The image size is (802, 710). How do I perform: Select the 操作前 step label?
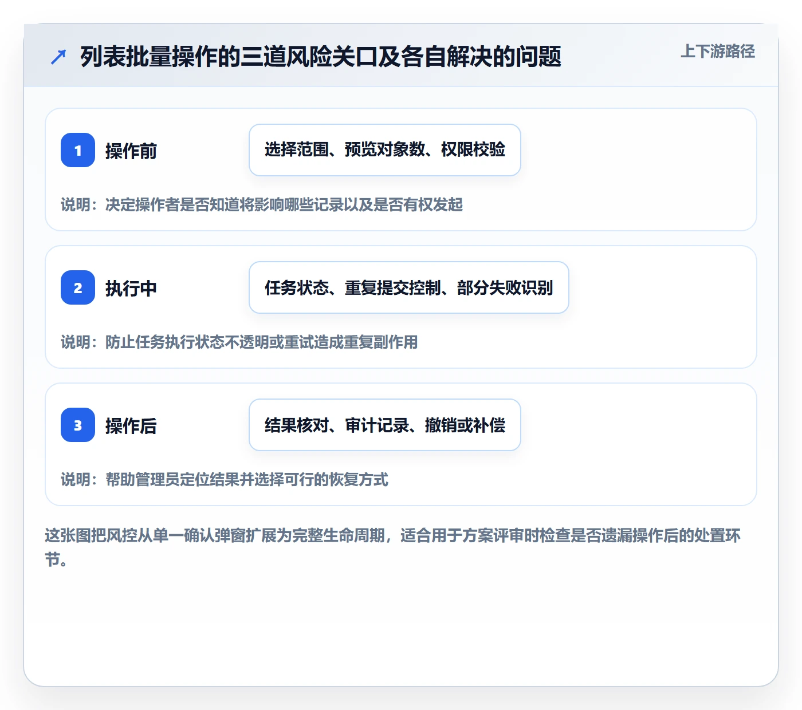[131, 151]
